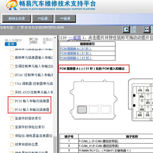Click pin 1 红色 in the connector diagram
This screenshot has width=153, height=153.
tap(140, 90)
